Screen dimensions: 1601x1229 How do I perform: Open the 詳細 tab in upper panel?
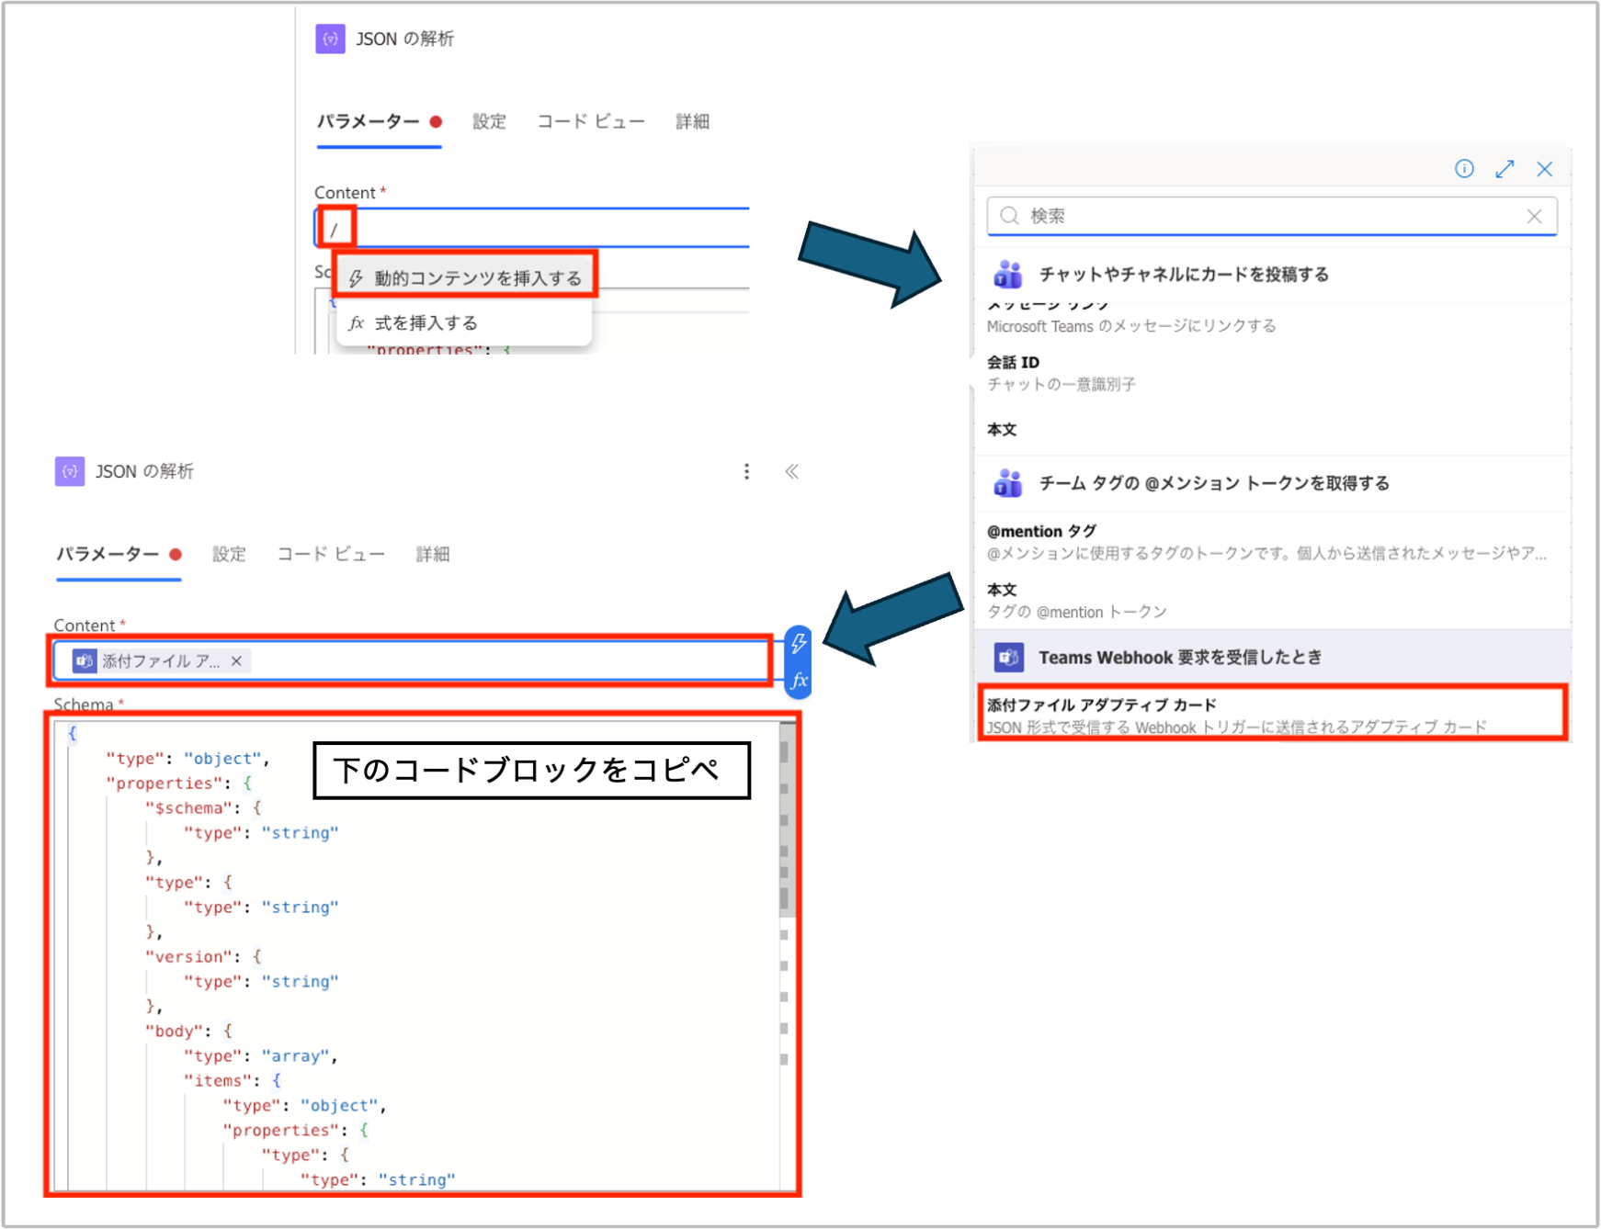coord(692,121)
